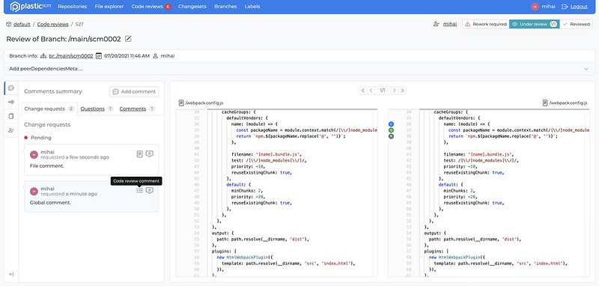Click the mihai avatar on Global comment card
The width and height of the screenshot is (599, 286).
(x=34, y=191)
